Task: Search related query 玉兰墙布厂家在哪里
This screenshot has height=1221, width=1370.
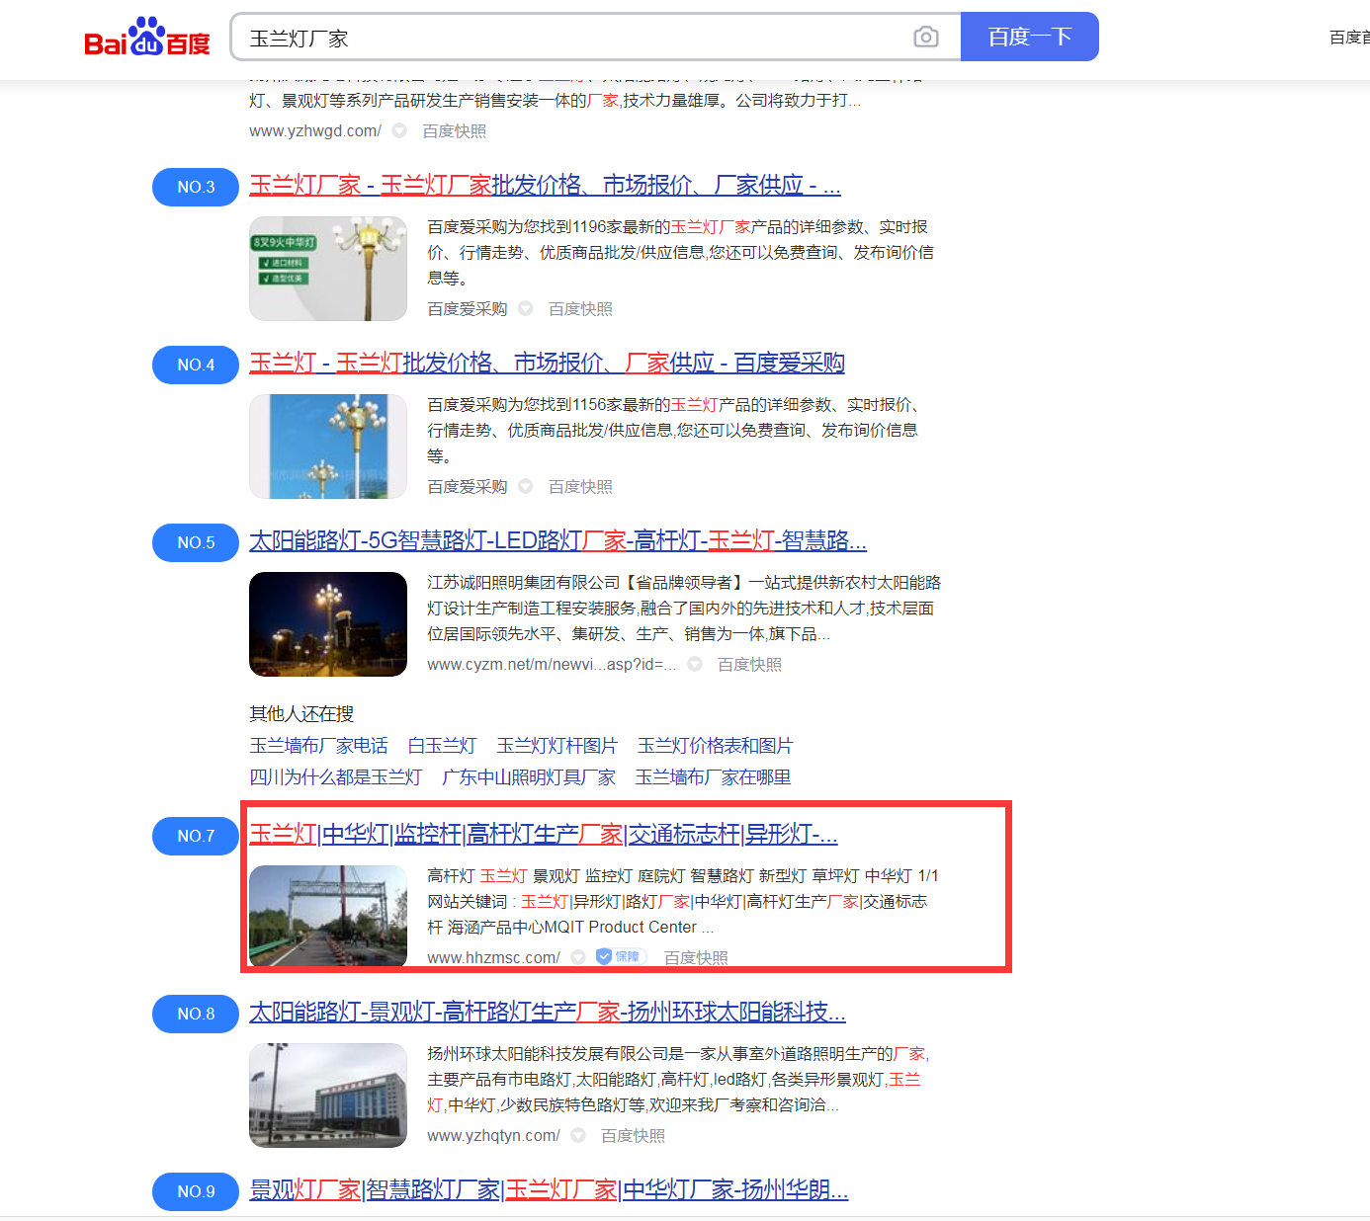Action: [x=713, y=777]
